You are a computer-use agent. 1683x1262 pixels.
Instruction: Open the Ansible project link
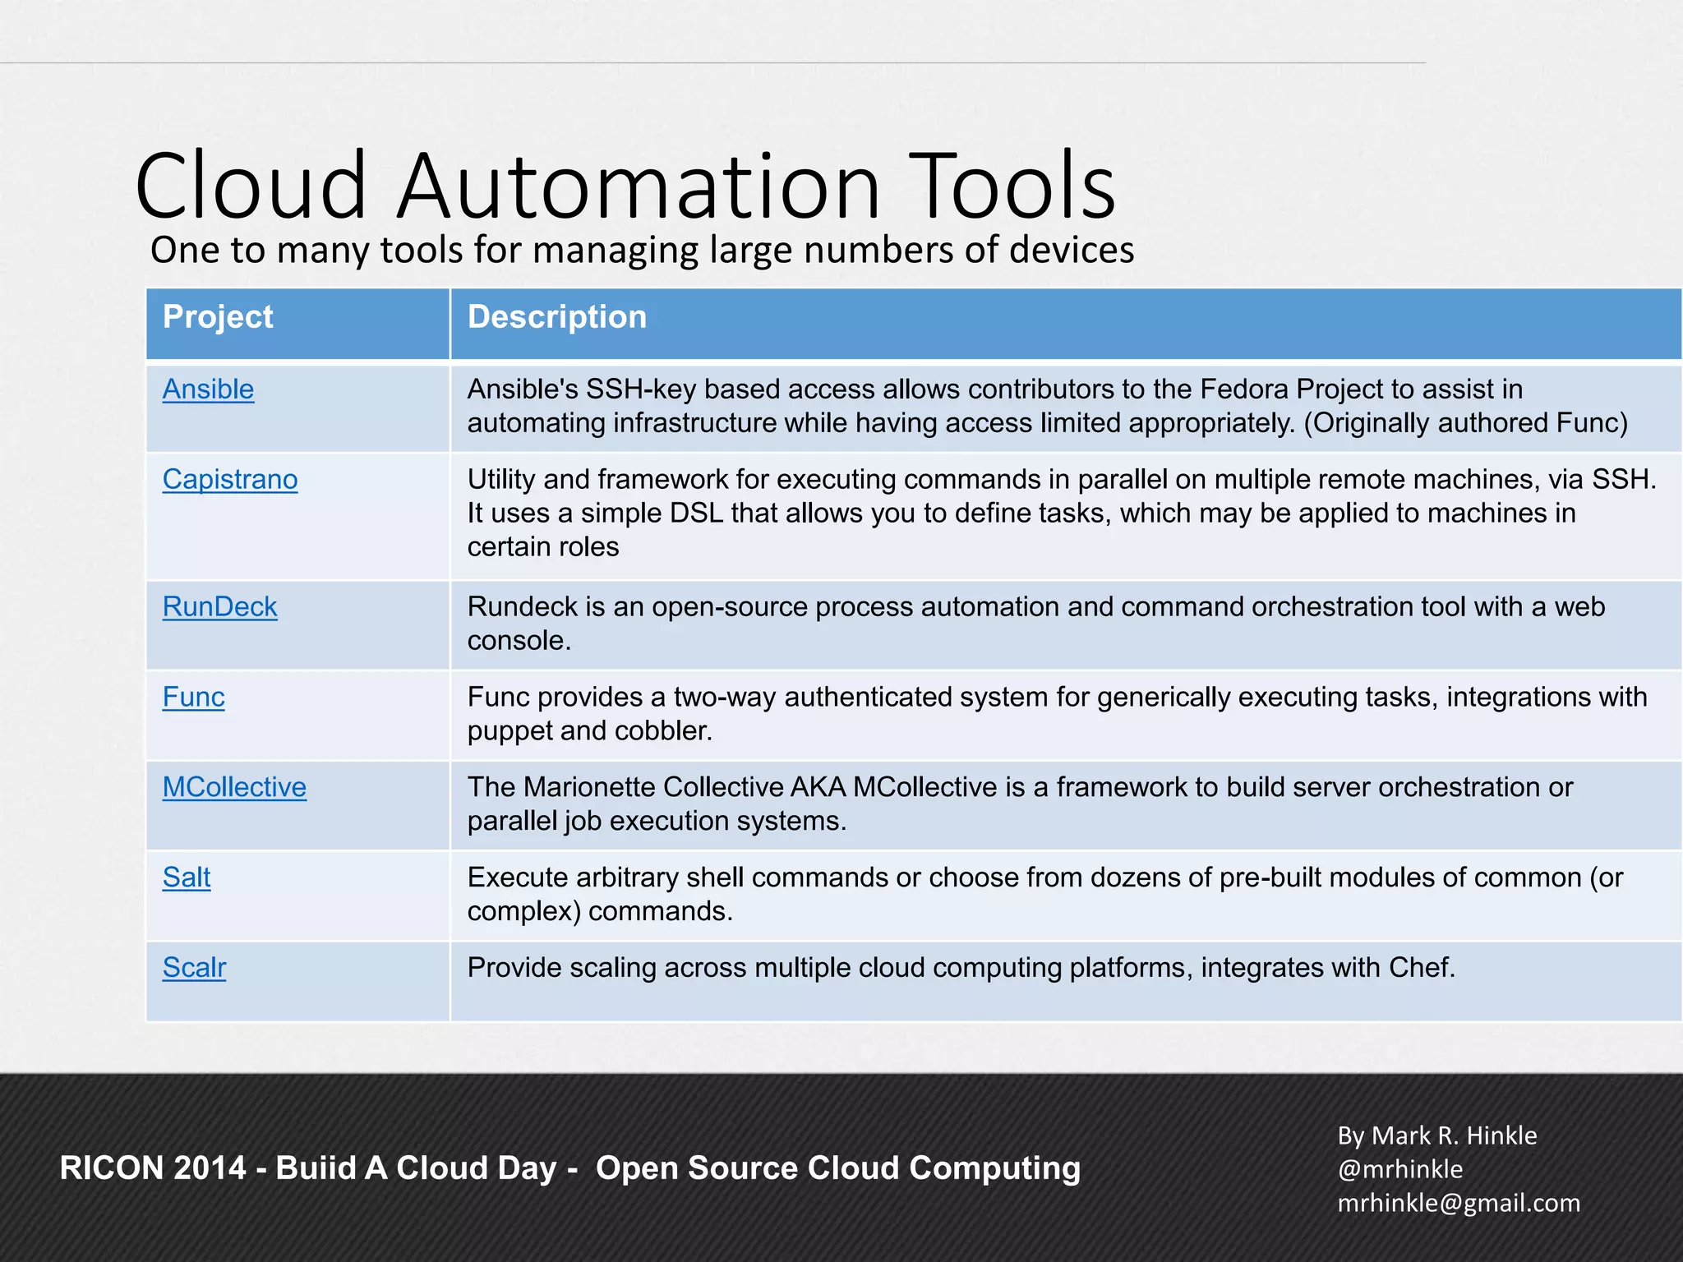208,389
